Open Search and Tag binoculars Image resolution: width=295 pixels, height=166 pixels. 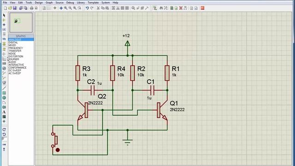161,8
